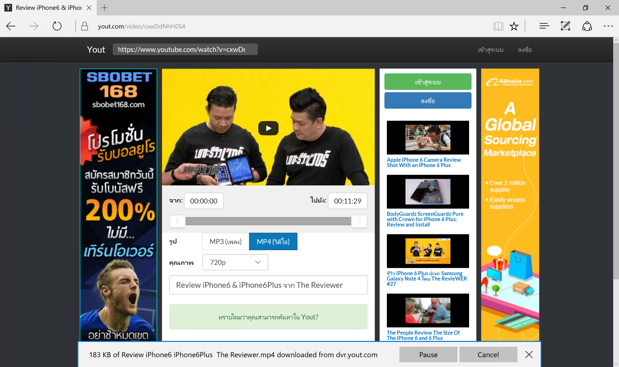
Task: Go back to the previous page
Action: click(x=11, y=26)
